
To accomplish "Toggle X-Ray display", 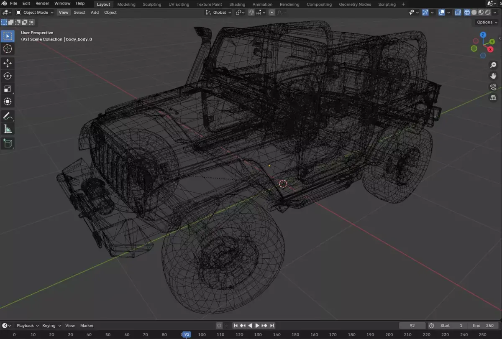I will coord(458,13).
